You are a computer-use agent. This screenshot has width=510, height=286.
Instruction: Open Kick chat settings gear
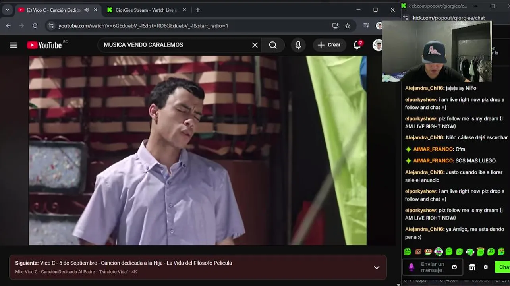(x=485, y=267)
